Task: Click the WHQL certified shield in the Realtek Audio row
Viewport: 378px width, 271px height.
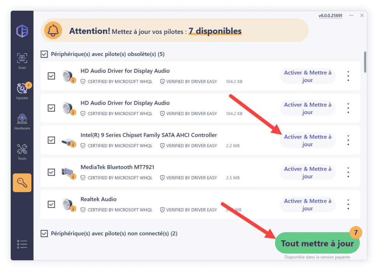Action: [83, 210]
